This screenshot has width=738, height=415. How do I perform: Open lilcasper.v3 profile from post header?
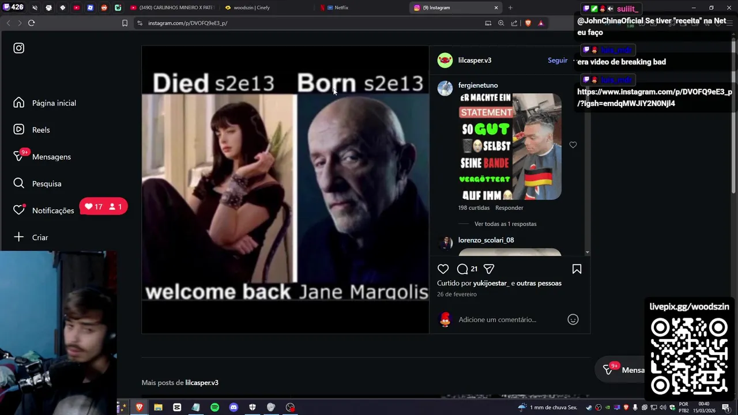pos(475,60)
